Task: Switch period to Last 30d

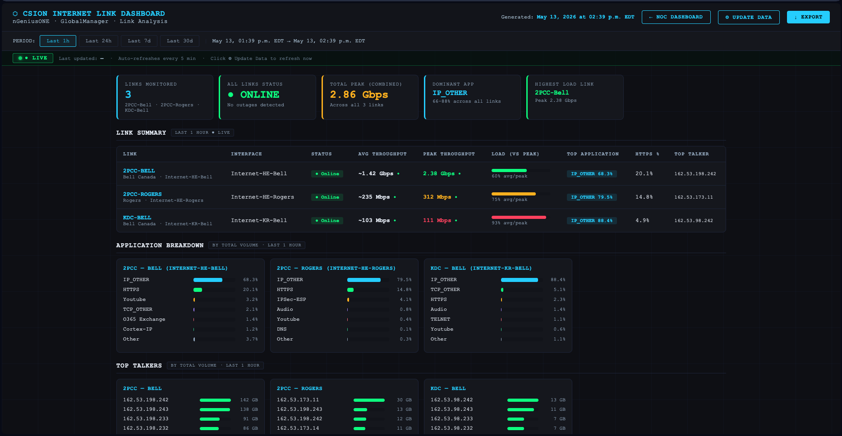Action: point(179,41)
